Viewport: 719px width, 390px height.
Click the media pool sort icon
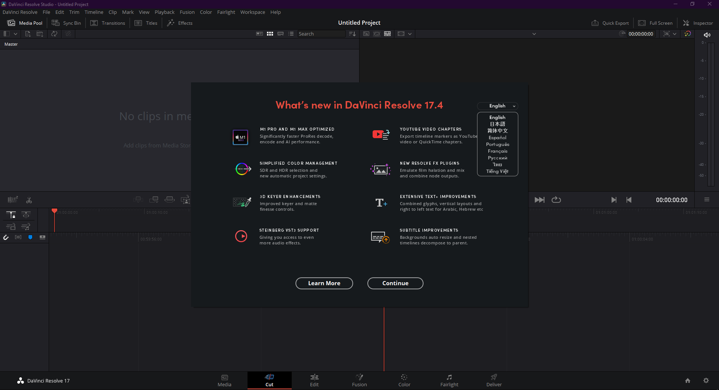[352, 34]
